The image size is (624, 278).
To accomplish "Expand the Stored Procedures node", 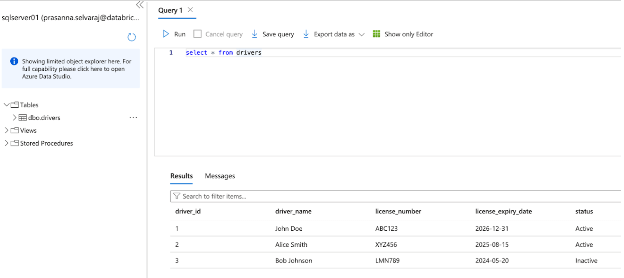I will coord(6,143).
